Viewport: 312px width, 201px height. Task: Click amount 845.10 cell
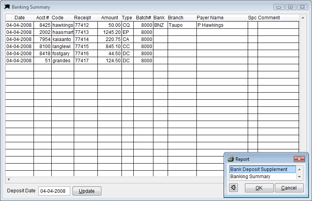pyautogui.click(x=110, y=47)
